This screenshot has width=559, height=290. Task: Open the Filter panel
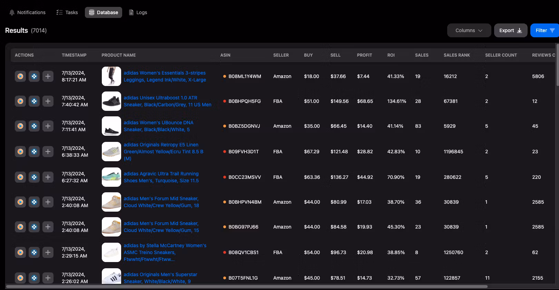tap(545, 30)
